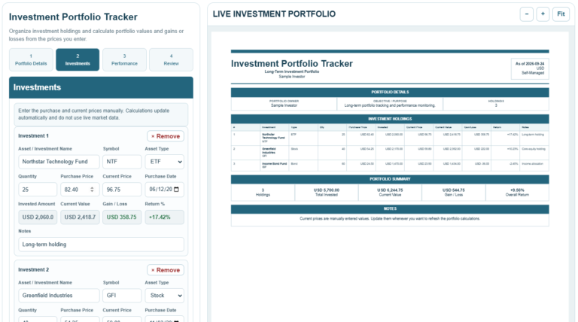Click the Northstar Technology Fund row in preview
The height and width of the screenshot is (322, 578).
390,138
